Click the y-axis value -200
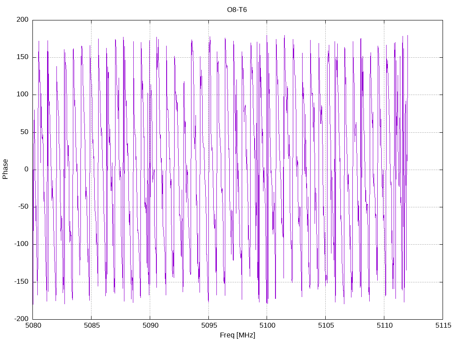Image resolution: width=455 pixels, height=341 pixels. click(21, 319)
